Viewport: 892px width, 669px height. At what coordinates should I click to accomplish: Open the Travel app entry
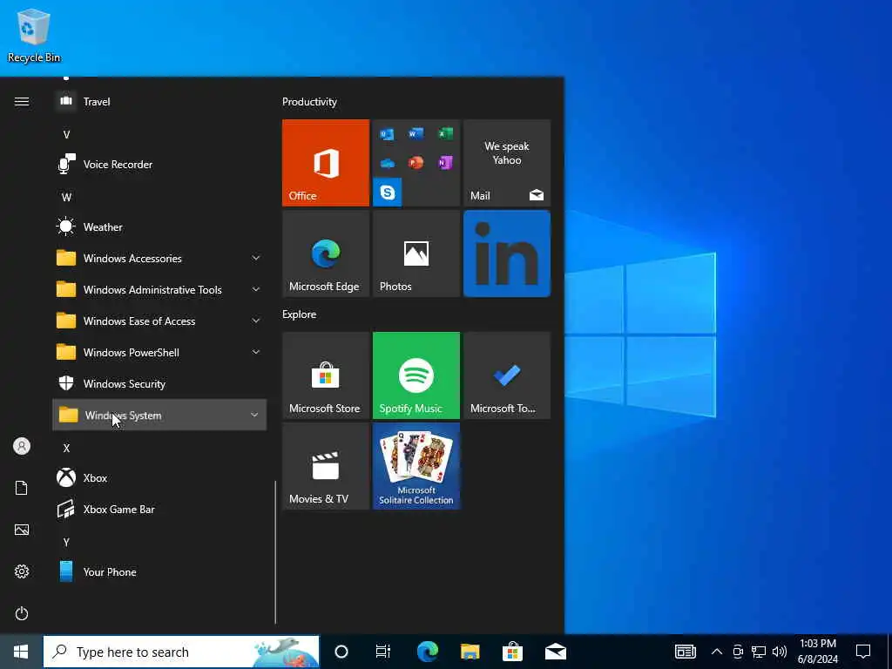[159, 101]
